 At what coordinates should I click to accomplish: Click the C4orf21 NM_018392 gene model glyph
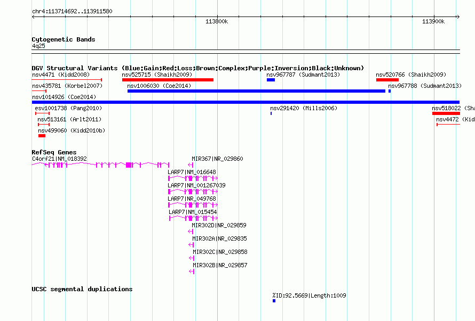click(100, 164)
